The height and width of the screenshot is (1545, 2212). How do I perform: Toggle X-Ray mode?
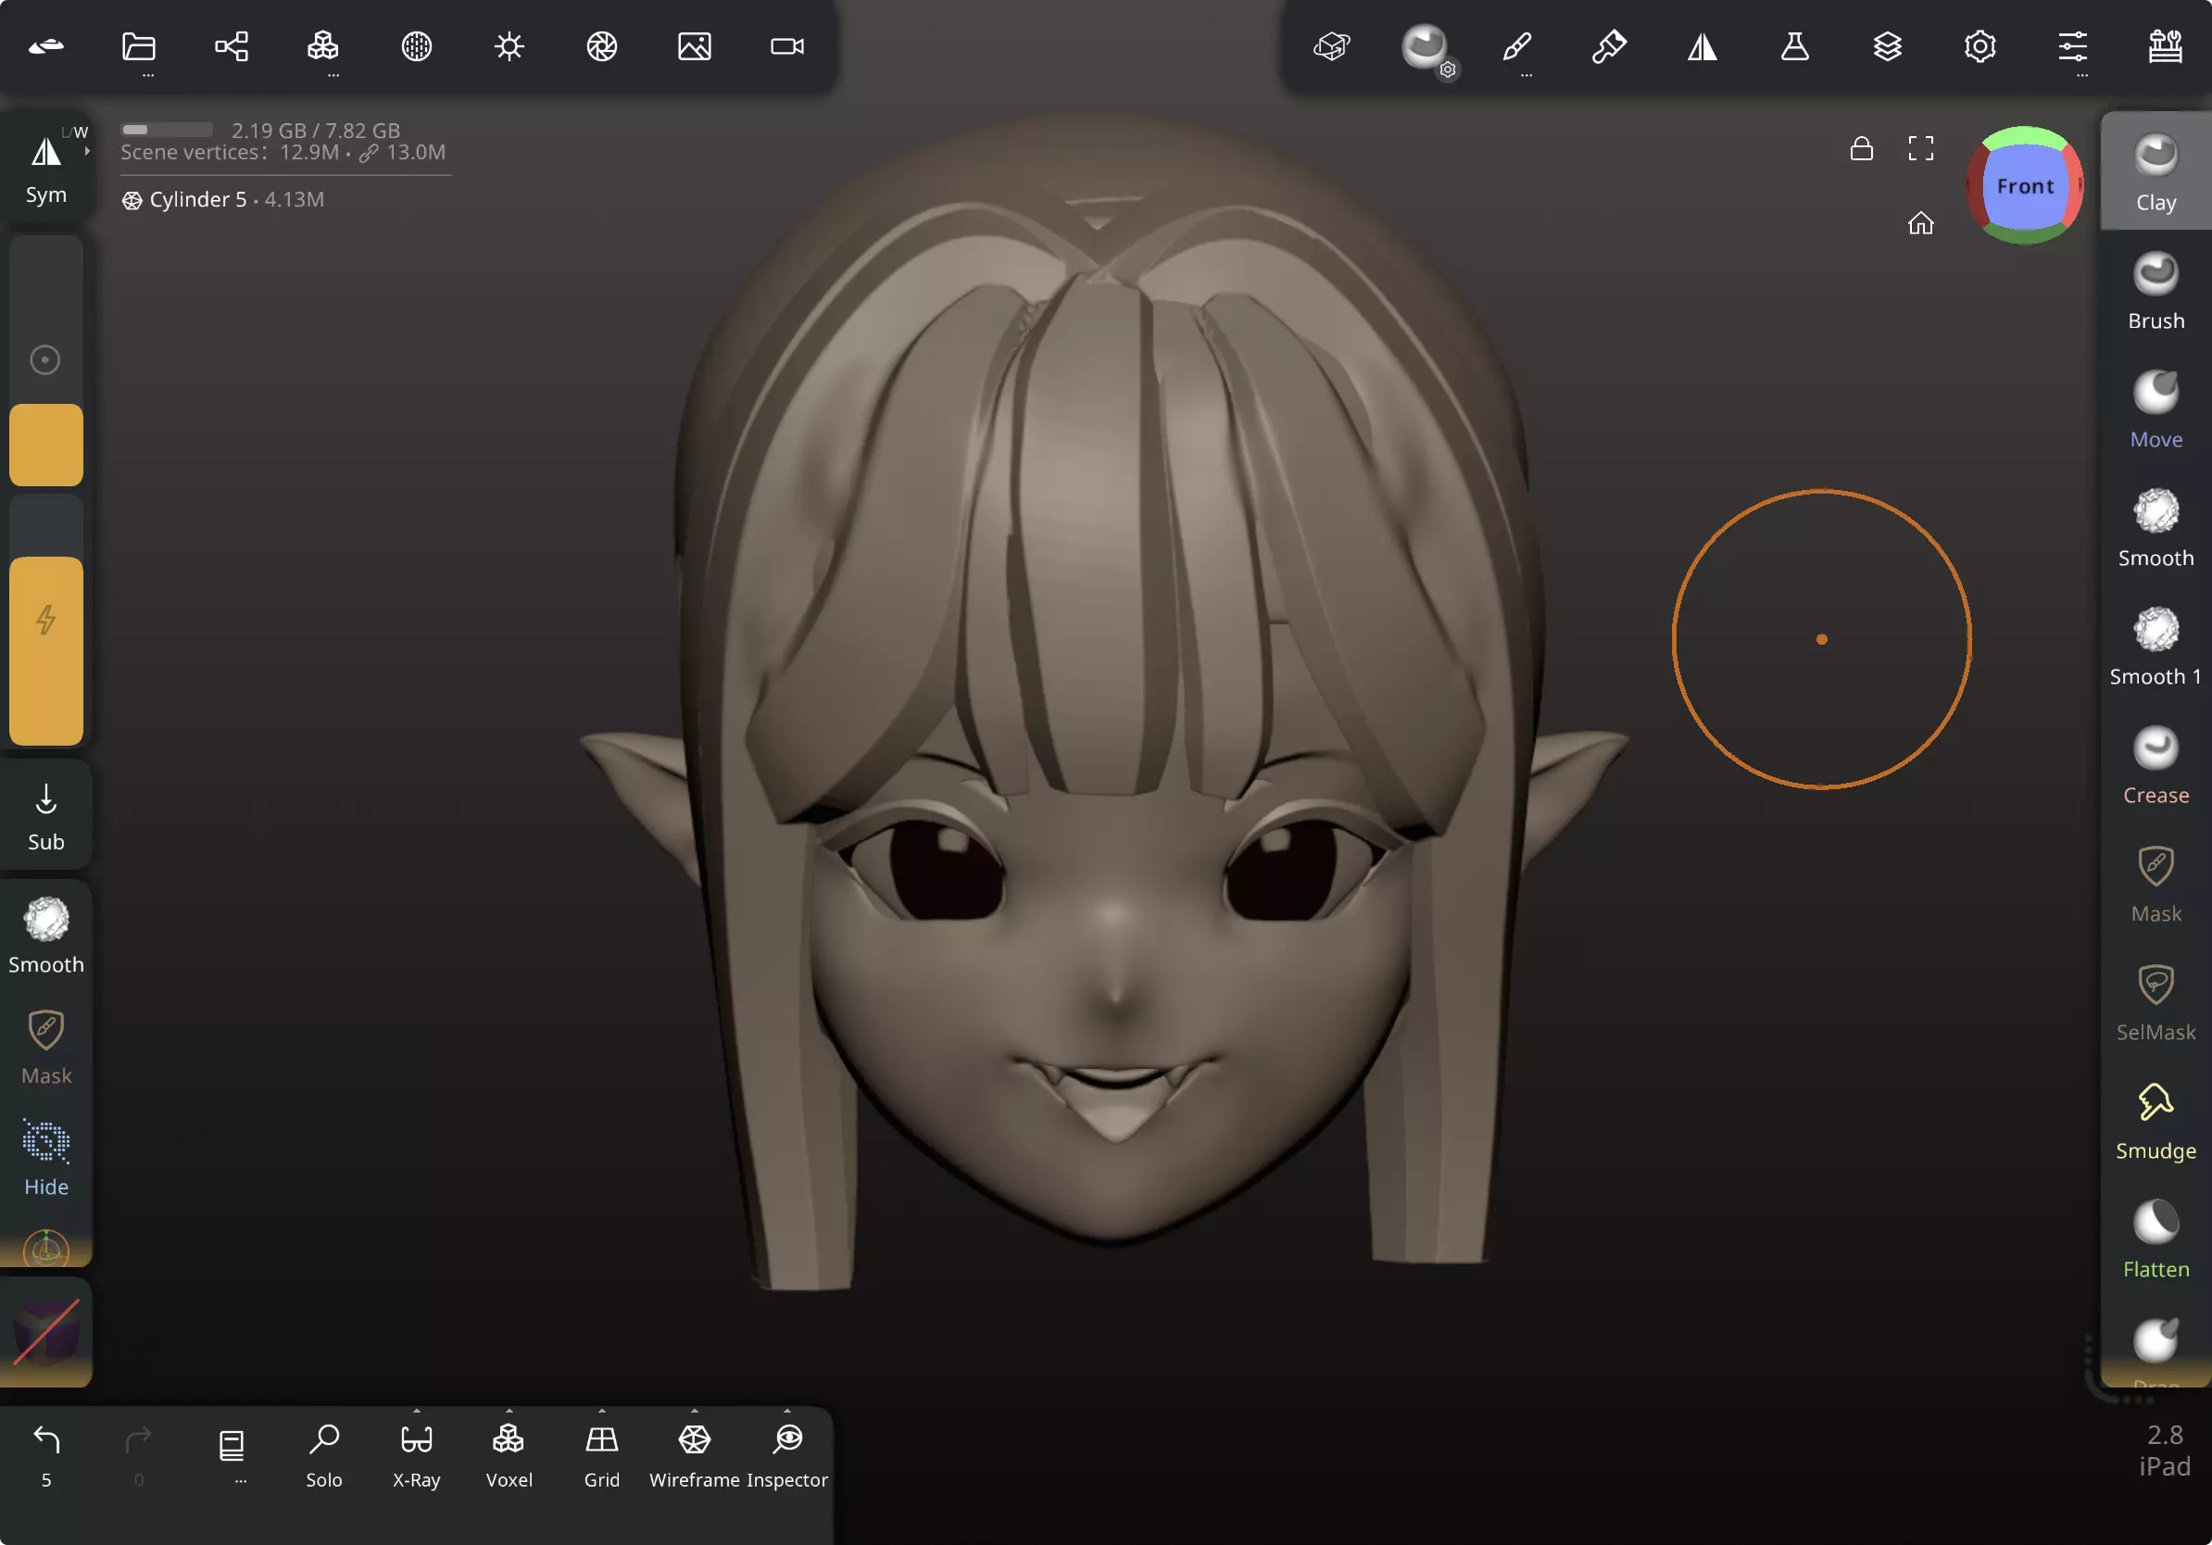[x=416, y=1455]
